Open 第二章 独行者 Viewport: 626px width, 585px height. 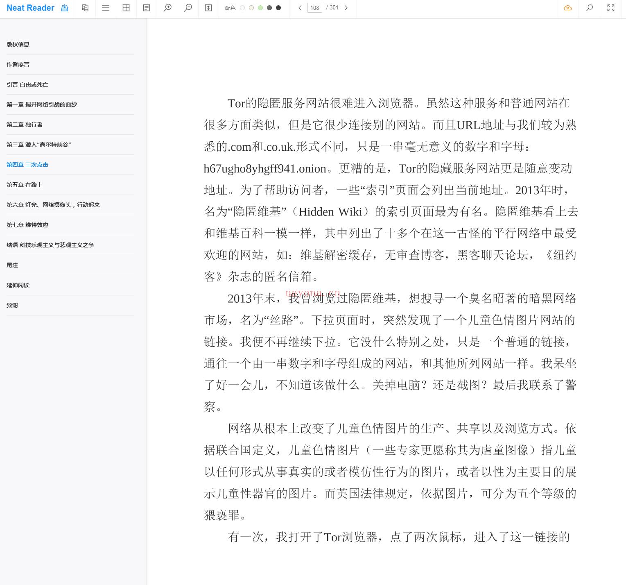(x=25, y=125)
